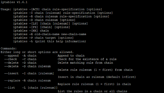Click the '-[LS]' flag in the usage list
The width and height of the screenshot is (164, 93).
point(34,24)
